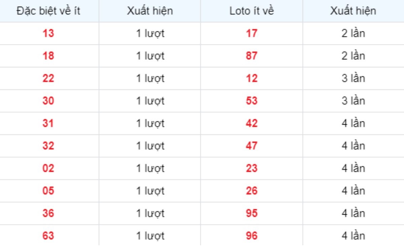Click the 'Đặc biệt về ít' column header
404x248 pixels.
(48, 11)
